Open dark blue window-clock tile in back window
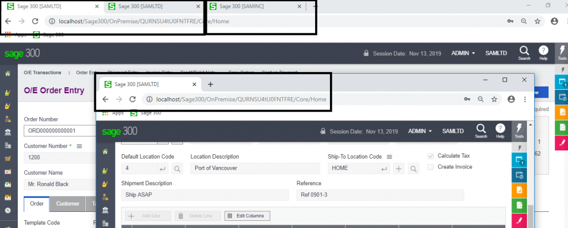 (561, 97)
